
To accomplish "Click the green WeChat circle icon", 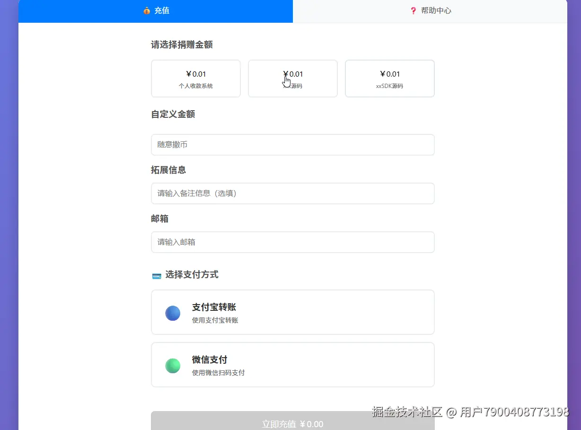I will click(173, 366).
